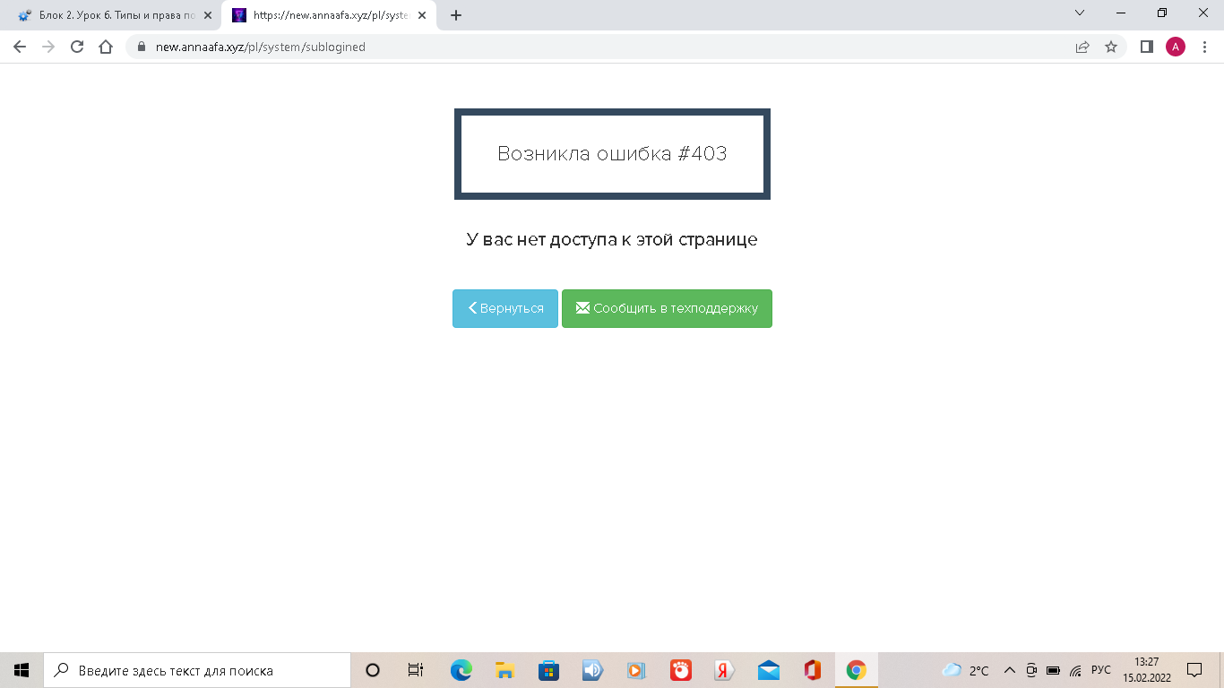
Task: Click Сообщить в техподдержку button
Action: [x=667, y=308]
